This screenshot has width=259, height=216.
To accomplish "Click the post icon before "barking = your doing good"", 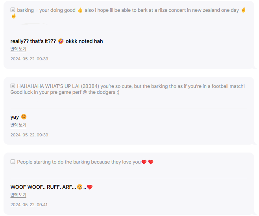I will 13,10.
